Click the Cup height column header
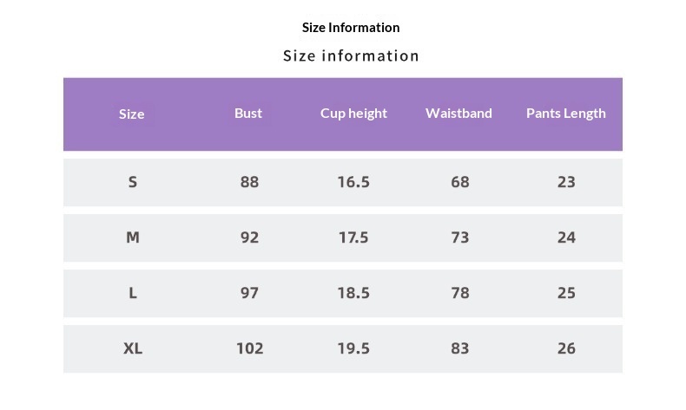686x410 pixels. coord(353,114)
